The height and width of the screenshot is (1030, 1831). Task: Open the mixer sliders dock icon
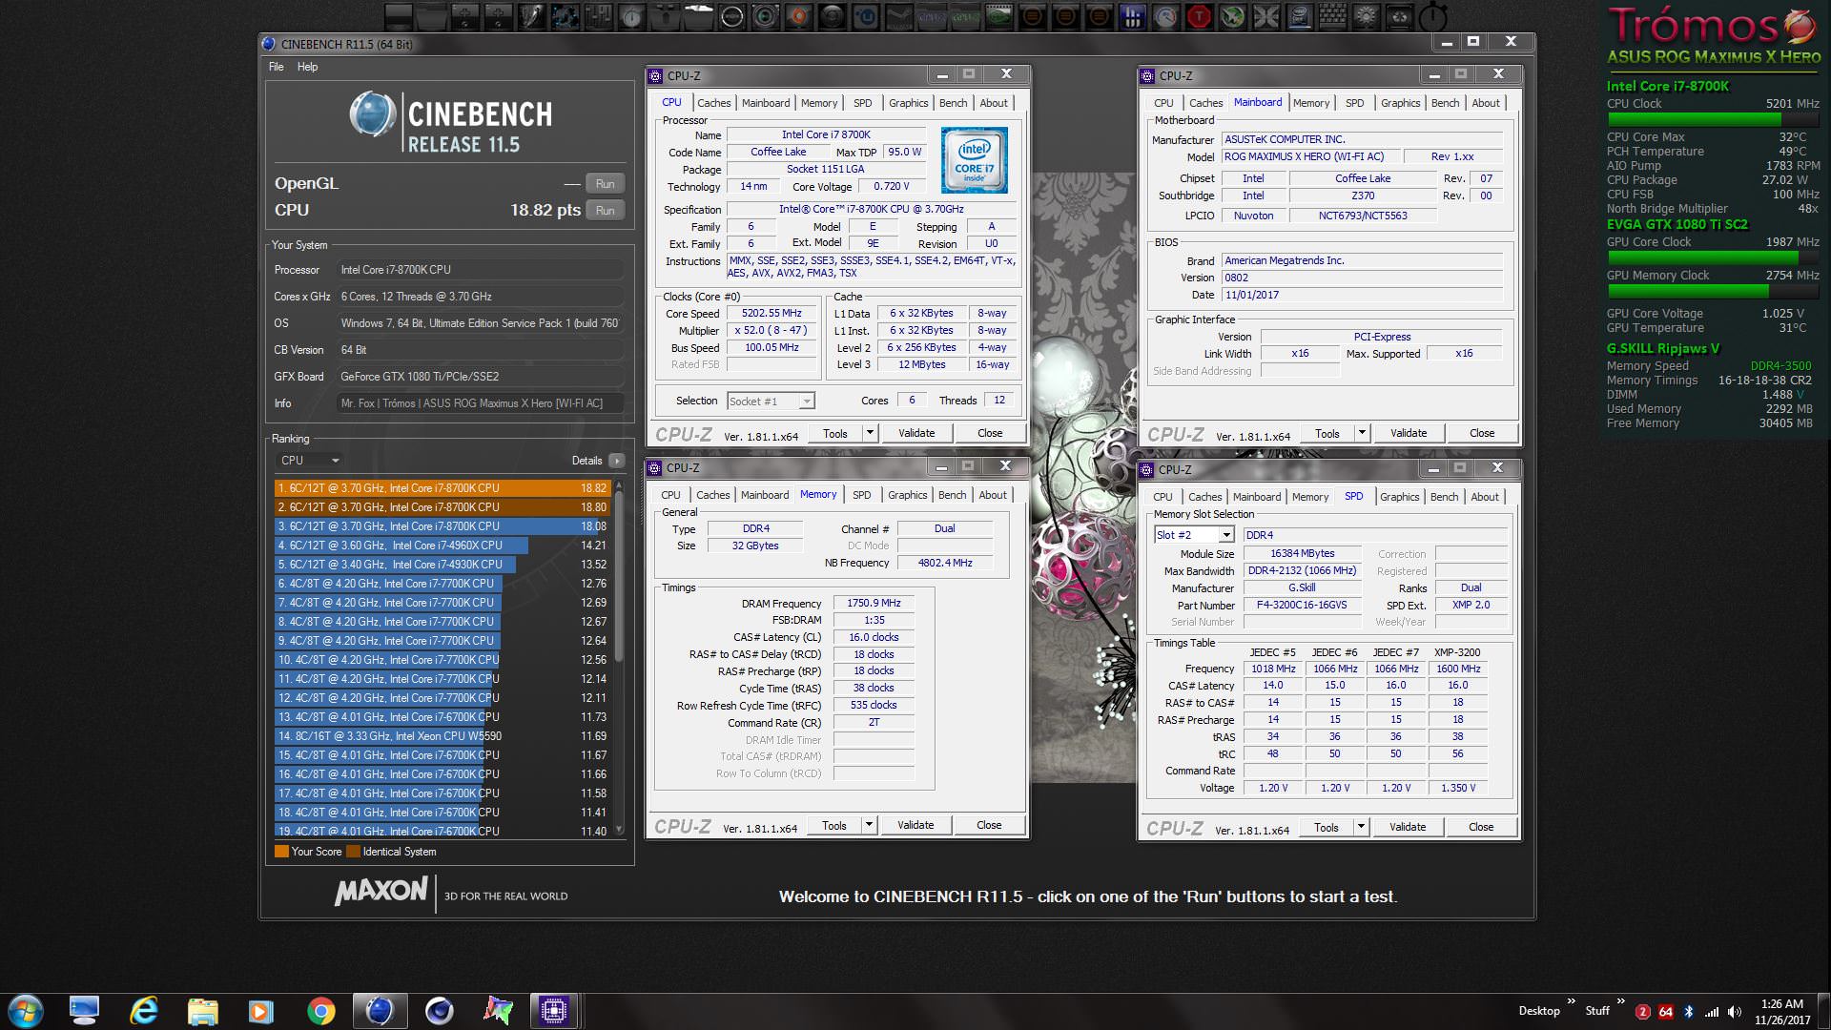598,16
